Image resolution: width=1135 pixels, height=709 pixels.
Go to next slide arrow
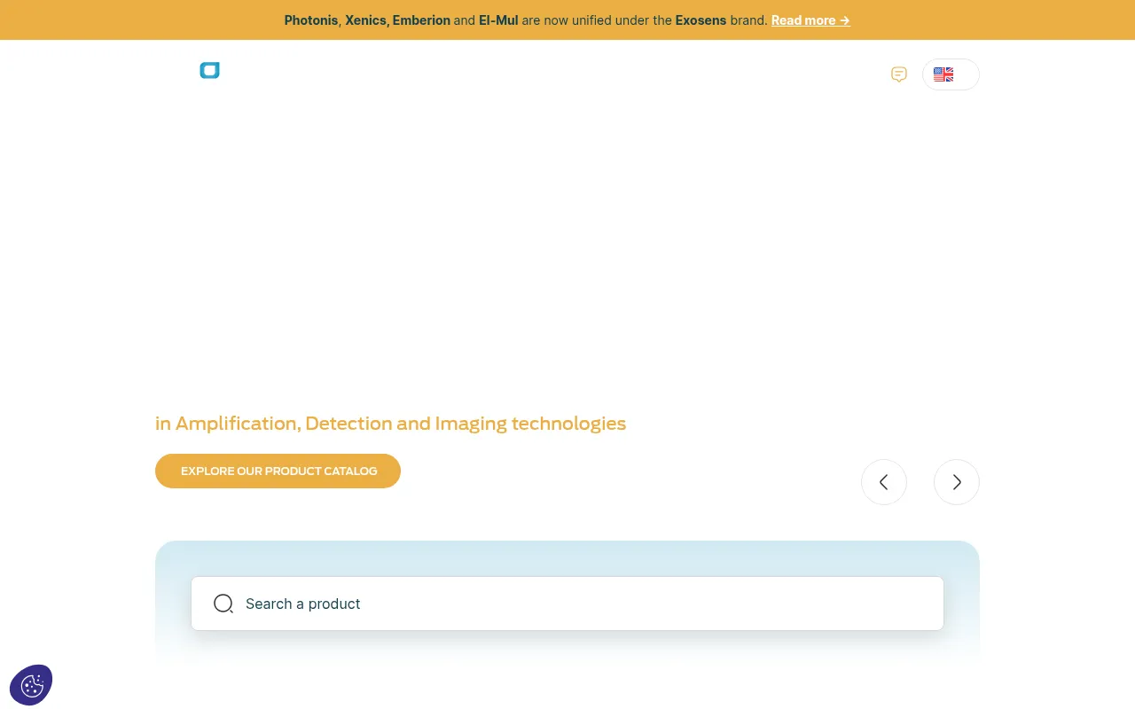pos(957,482)
